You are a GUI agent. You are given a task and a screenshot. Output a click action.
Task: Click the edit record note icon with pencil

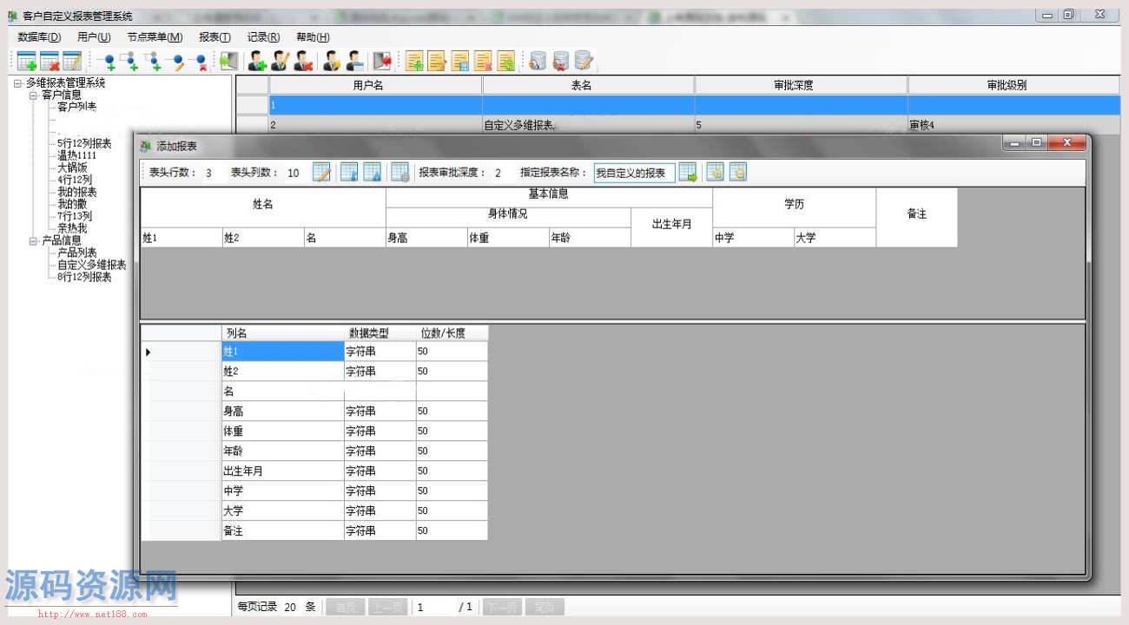[438, 61]
